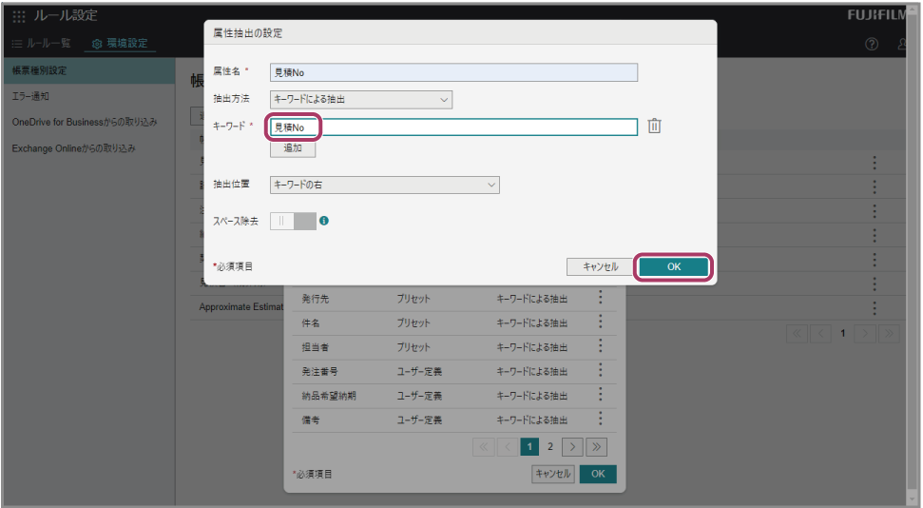Open the 発行先 row's three-dot menu

point(601,297)
